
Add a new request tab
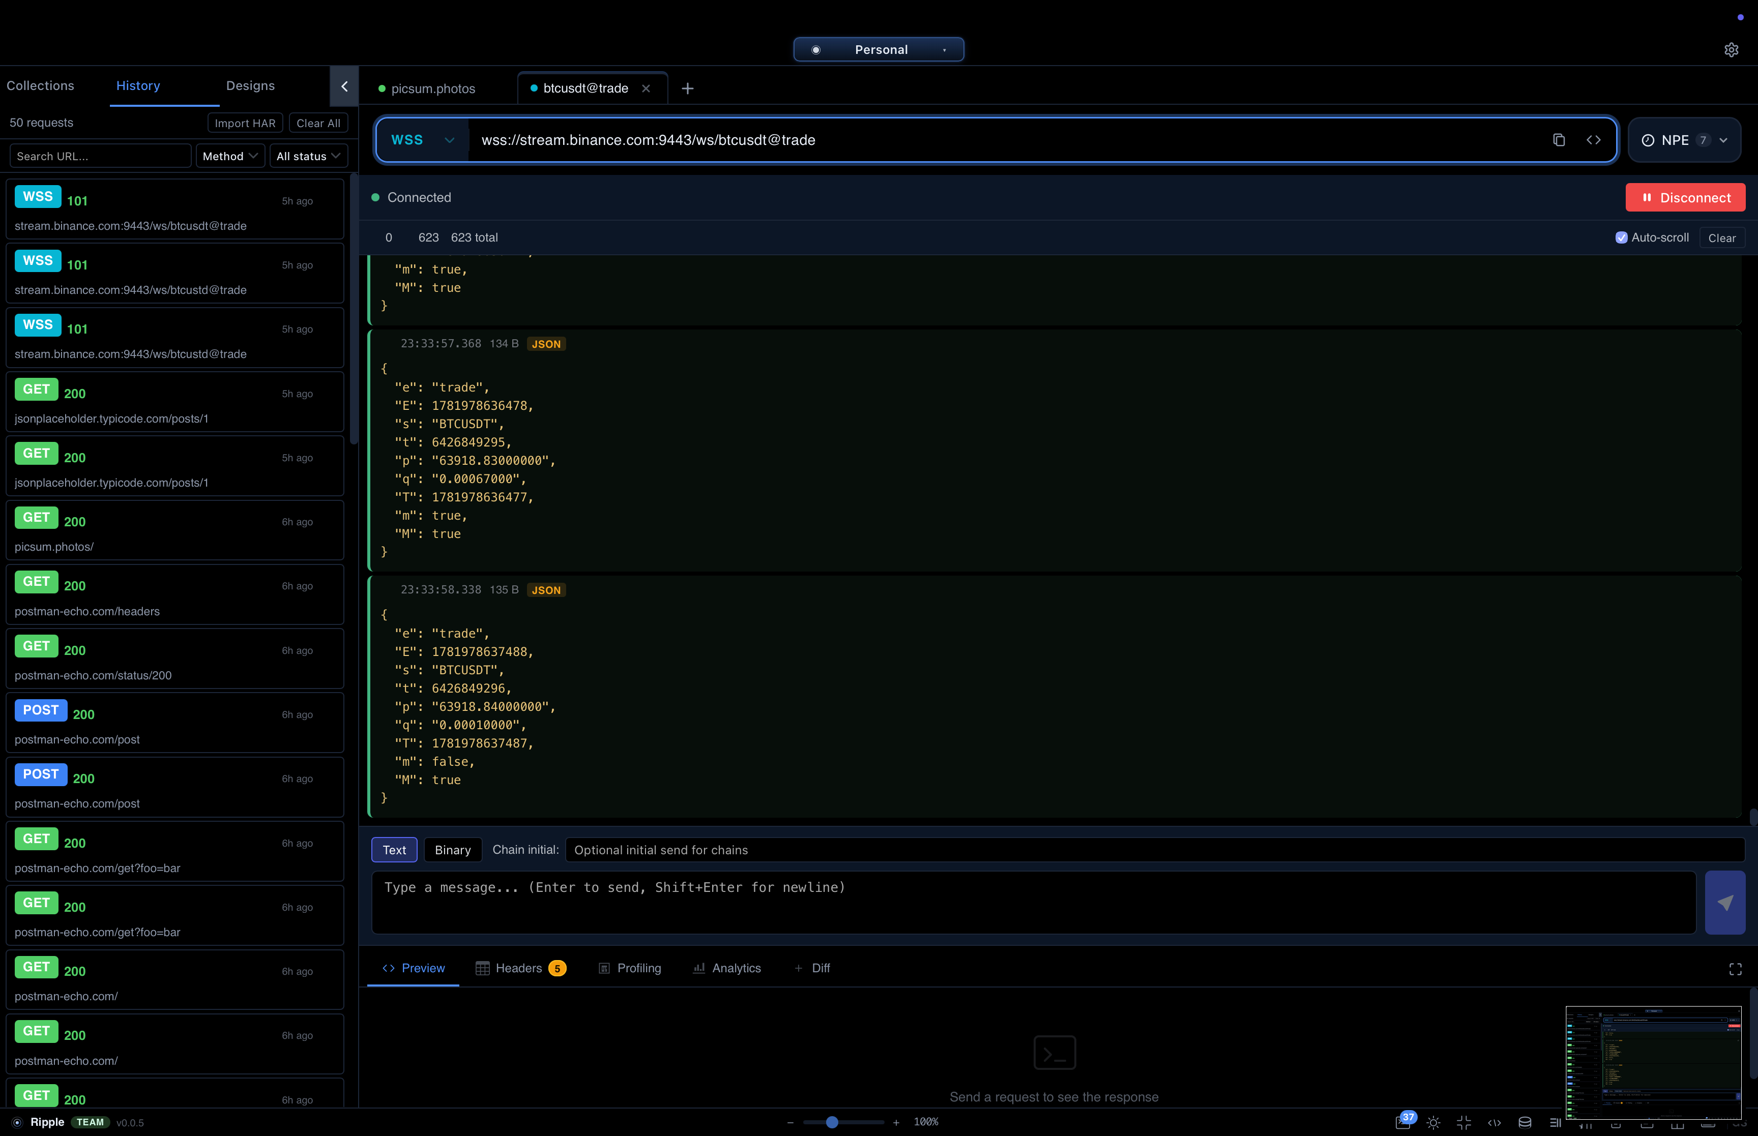point(687,88)
